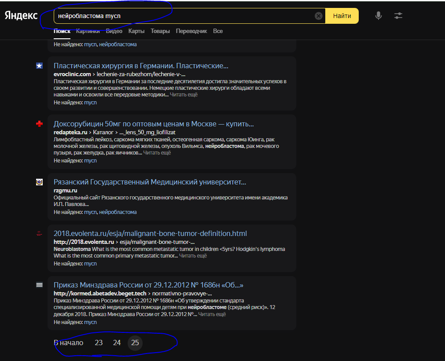
Task: Click the evroclinic.com star favicon
Action: (39, 66)
